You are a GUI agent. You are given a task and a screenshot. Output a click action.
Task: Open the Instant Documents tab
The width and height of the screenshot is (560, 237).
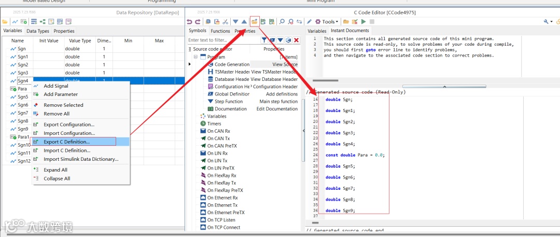pyautogui.click(x=350, y=31)
